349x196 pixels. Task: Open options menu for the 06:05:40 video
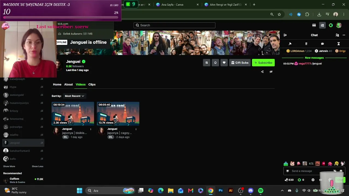(x=136, y=129)
